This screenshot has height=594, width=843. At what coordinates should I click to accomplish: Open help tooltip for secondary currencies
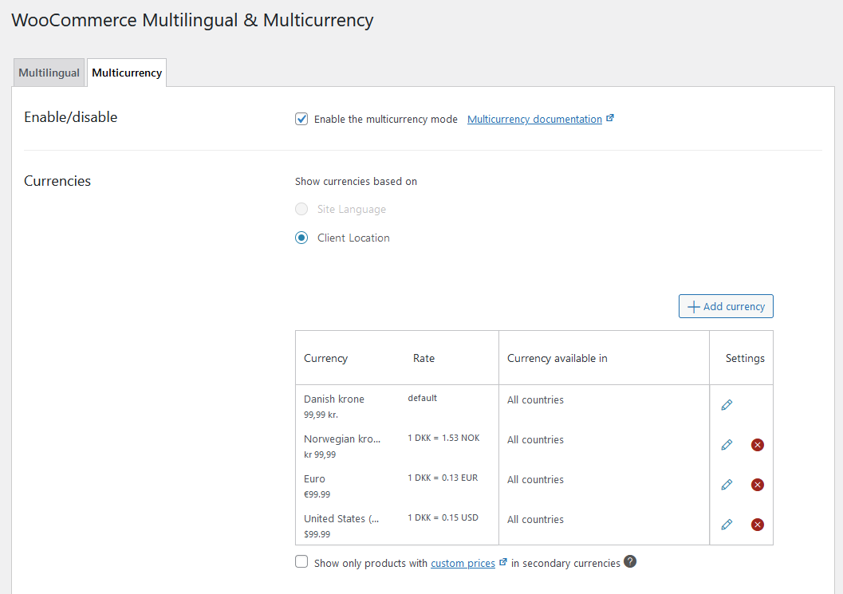(630, 561)
